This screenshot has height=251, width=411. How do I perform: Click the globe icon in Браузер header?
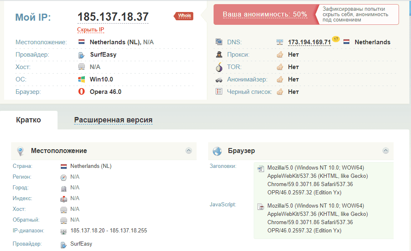(x=217, y=151)
